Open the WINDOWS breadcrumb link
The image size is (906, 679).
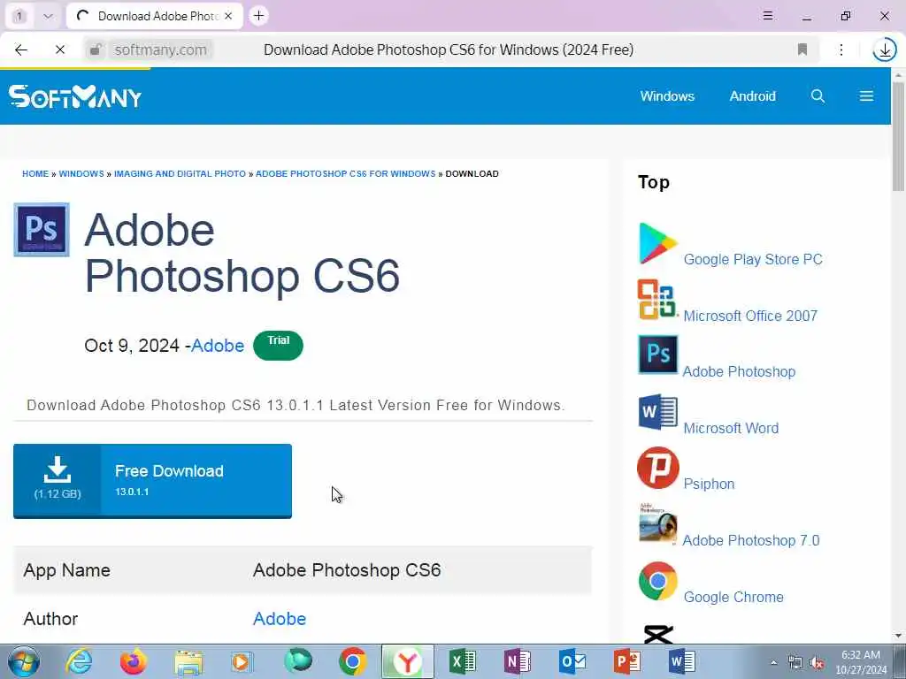coord(81,174)
